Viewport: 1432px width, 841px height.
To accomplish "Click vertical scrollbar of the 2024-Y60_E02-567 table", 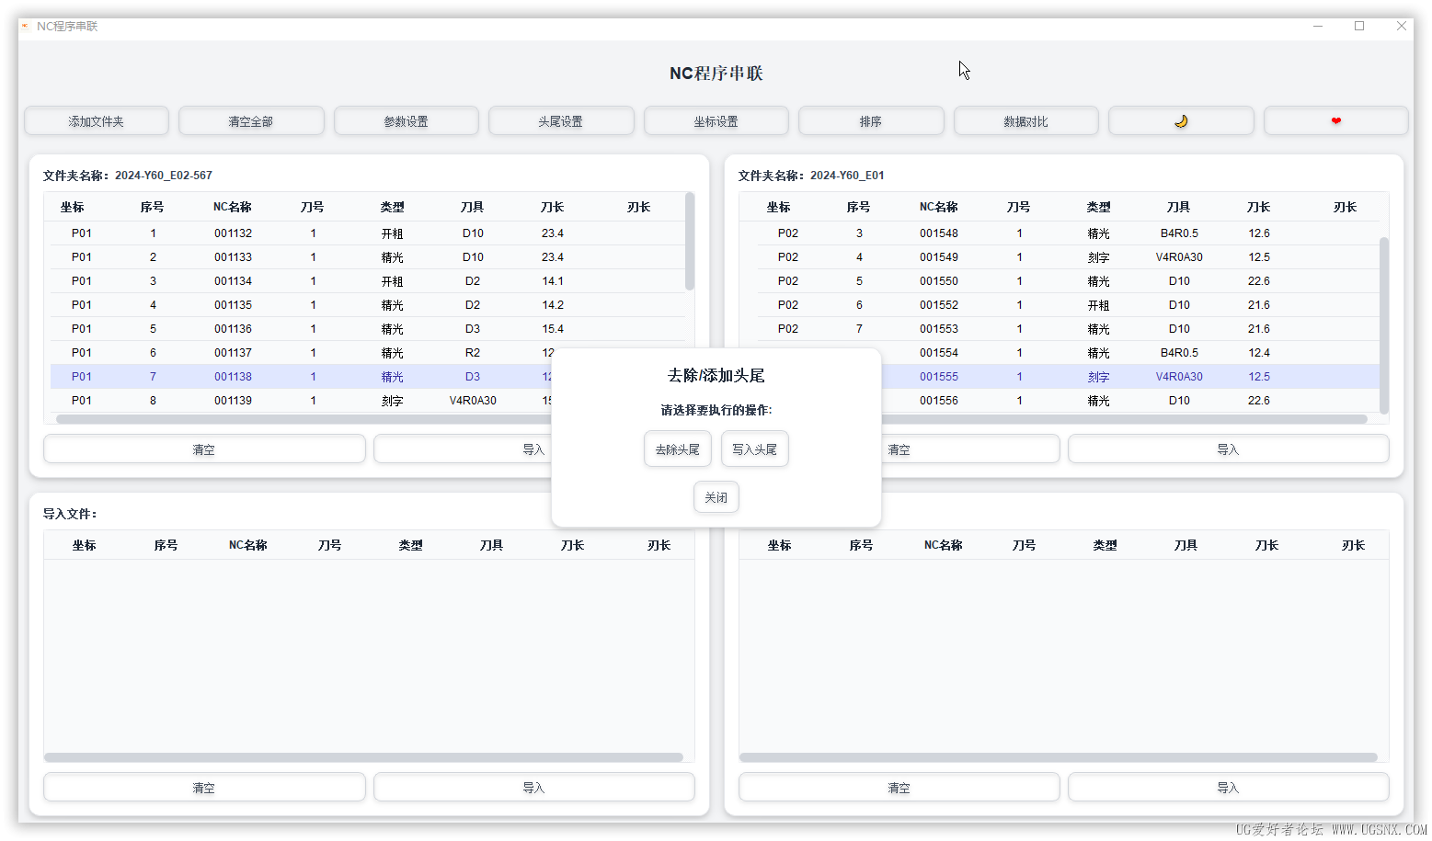I will (690, 242).
